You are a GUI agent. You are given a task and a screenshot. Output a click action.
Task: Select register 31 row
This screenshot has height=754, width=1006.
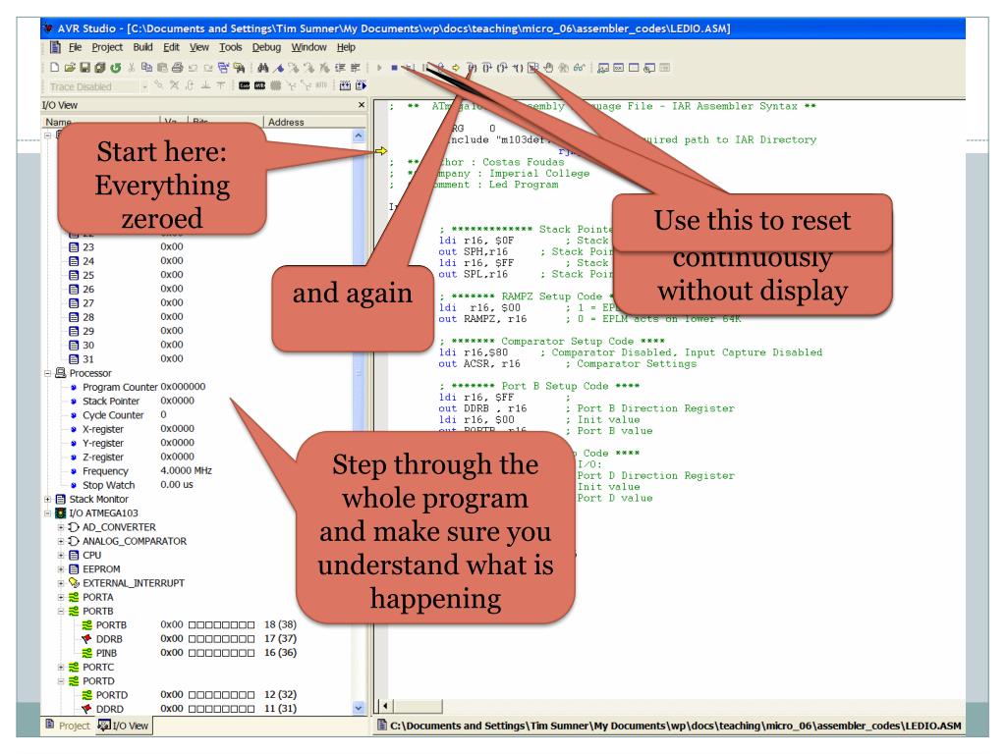click(x=126, y=359)
